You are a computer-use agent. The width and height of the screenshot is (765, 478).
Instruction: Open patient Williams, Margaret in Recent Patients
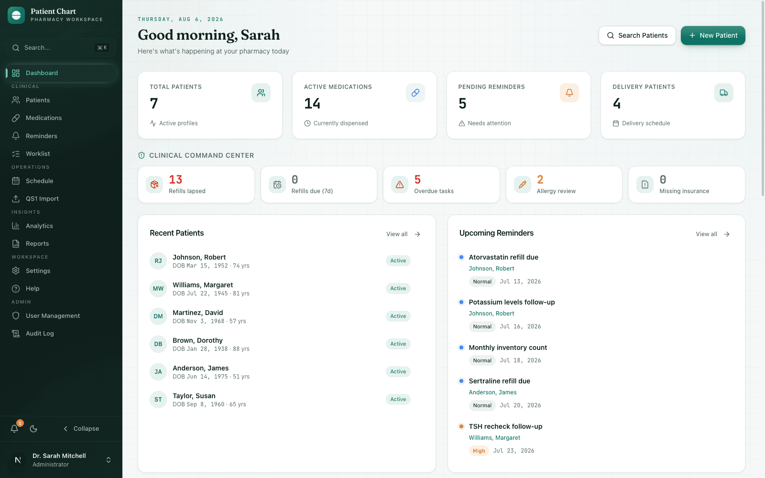click(x=287, y=289)
